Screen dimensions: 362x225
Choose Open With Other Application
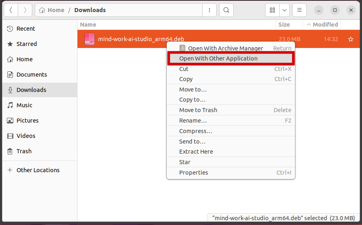pyautogui.click(x=218, y=58)
